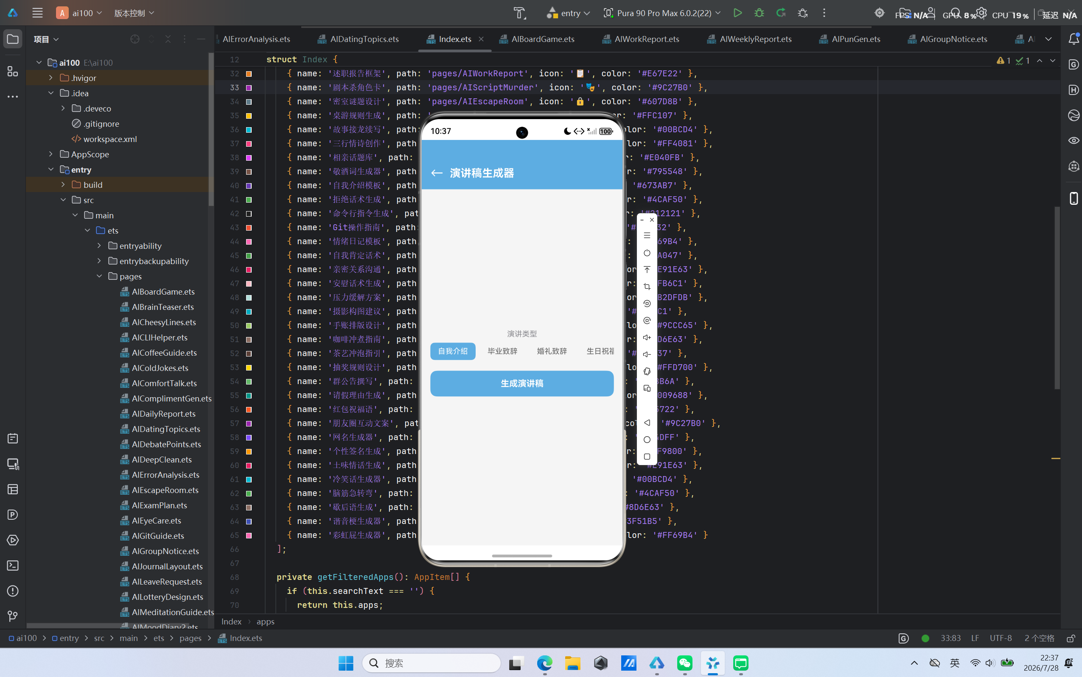The width and height of the screenshot is (1082, 677).
Task: Toggle read-only lock icon in status bar
Action: click(1071, 638)
